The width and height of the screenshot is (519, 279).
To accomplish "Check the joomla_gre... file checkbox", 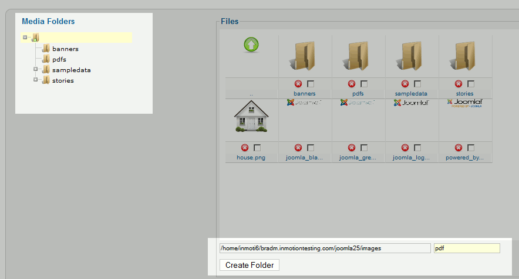I will (364, 148).
